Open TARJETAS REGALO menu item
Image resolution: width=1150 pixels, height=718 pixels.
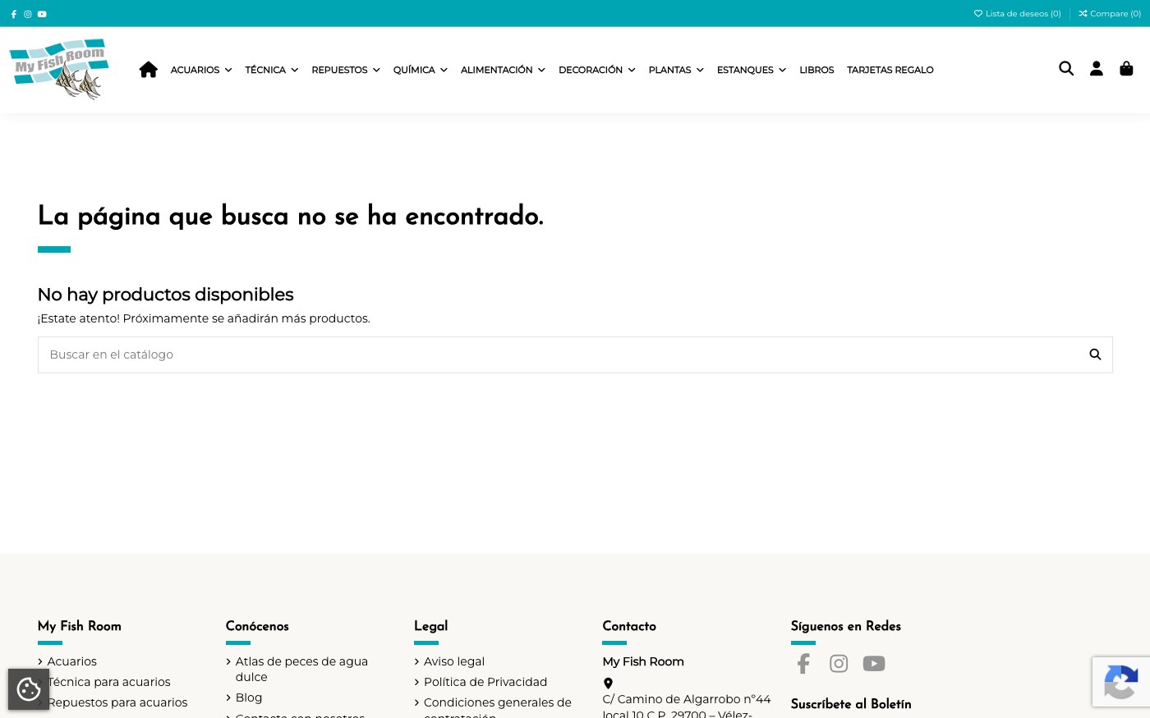(x=890, y=70)
